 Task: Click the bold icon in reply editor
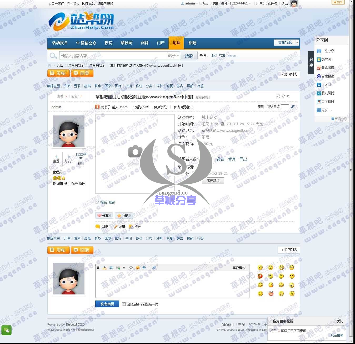pos(98,268)
